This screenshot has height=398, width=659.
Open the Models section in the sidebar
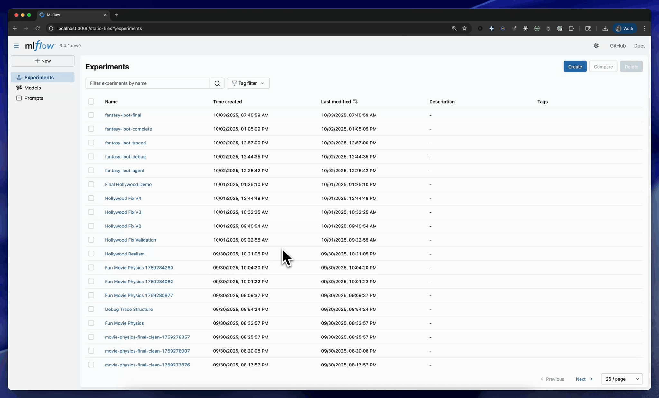click(x=32, y=88)
